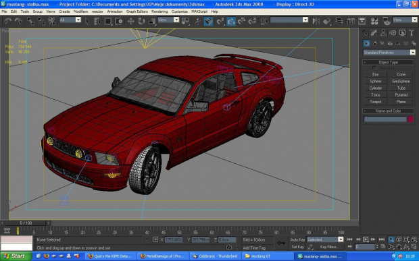Screen dimensions: 419x261
Task: Click the Cylinder primitive button
Action: [x=375, y=88]
